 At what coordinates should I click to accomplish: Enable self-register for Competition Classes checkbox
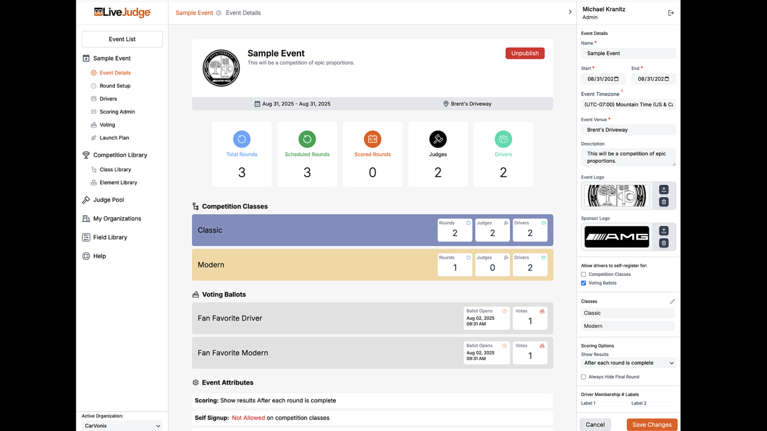[583, 274]
